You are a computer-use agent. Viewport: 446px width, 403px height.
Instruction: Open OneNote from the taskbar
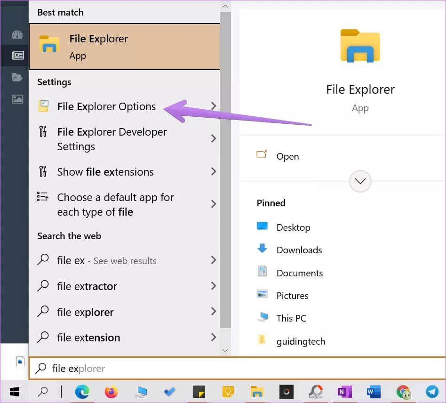coord(345,392)
